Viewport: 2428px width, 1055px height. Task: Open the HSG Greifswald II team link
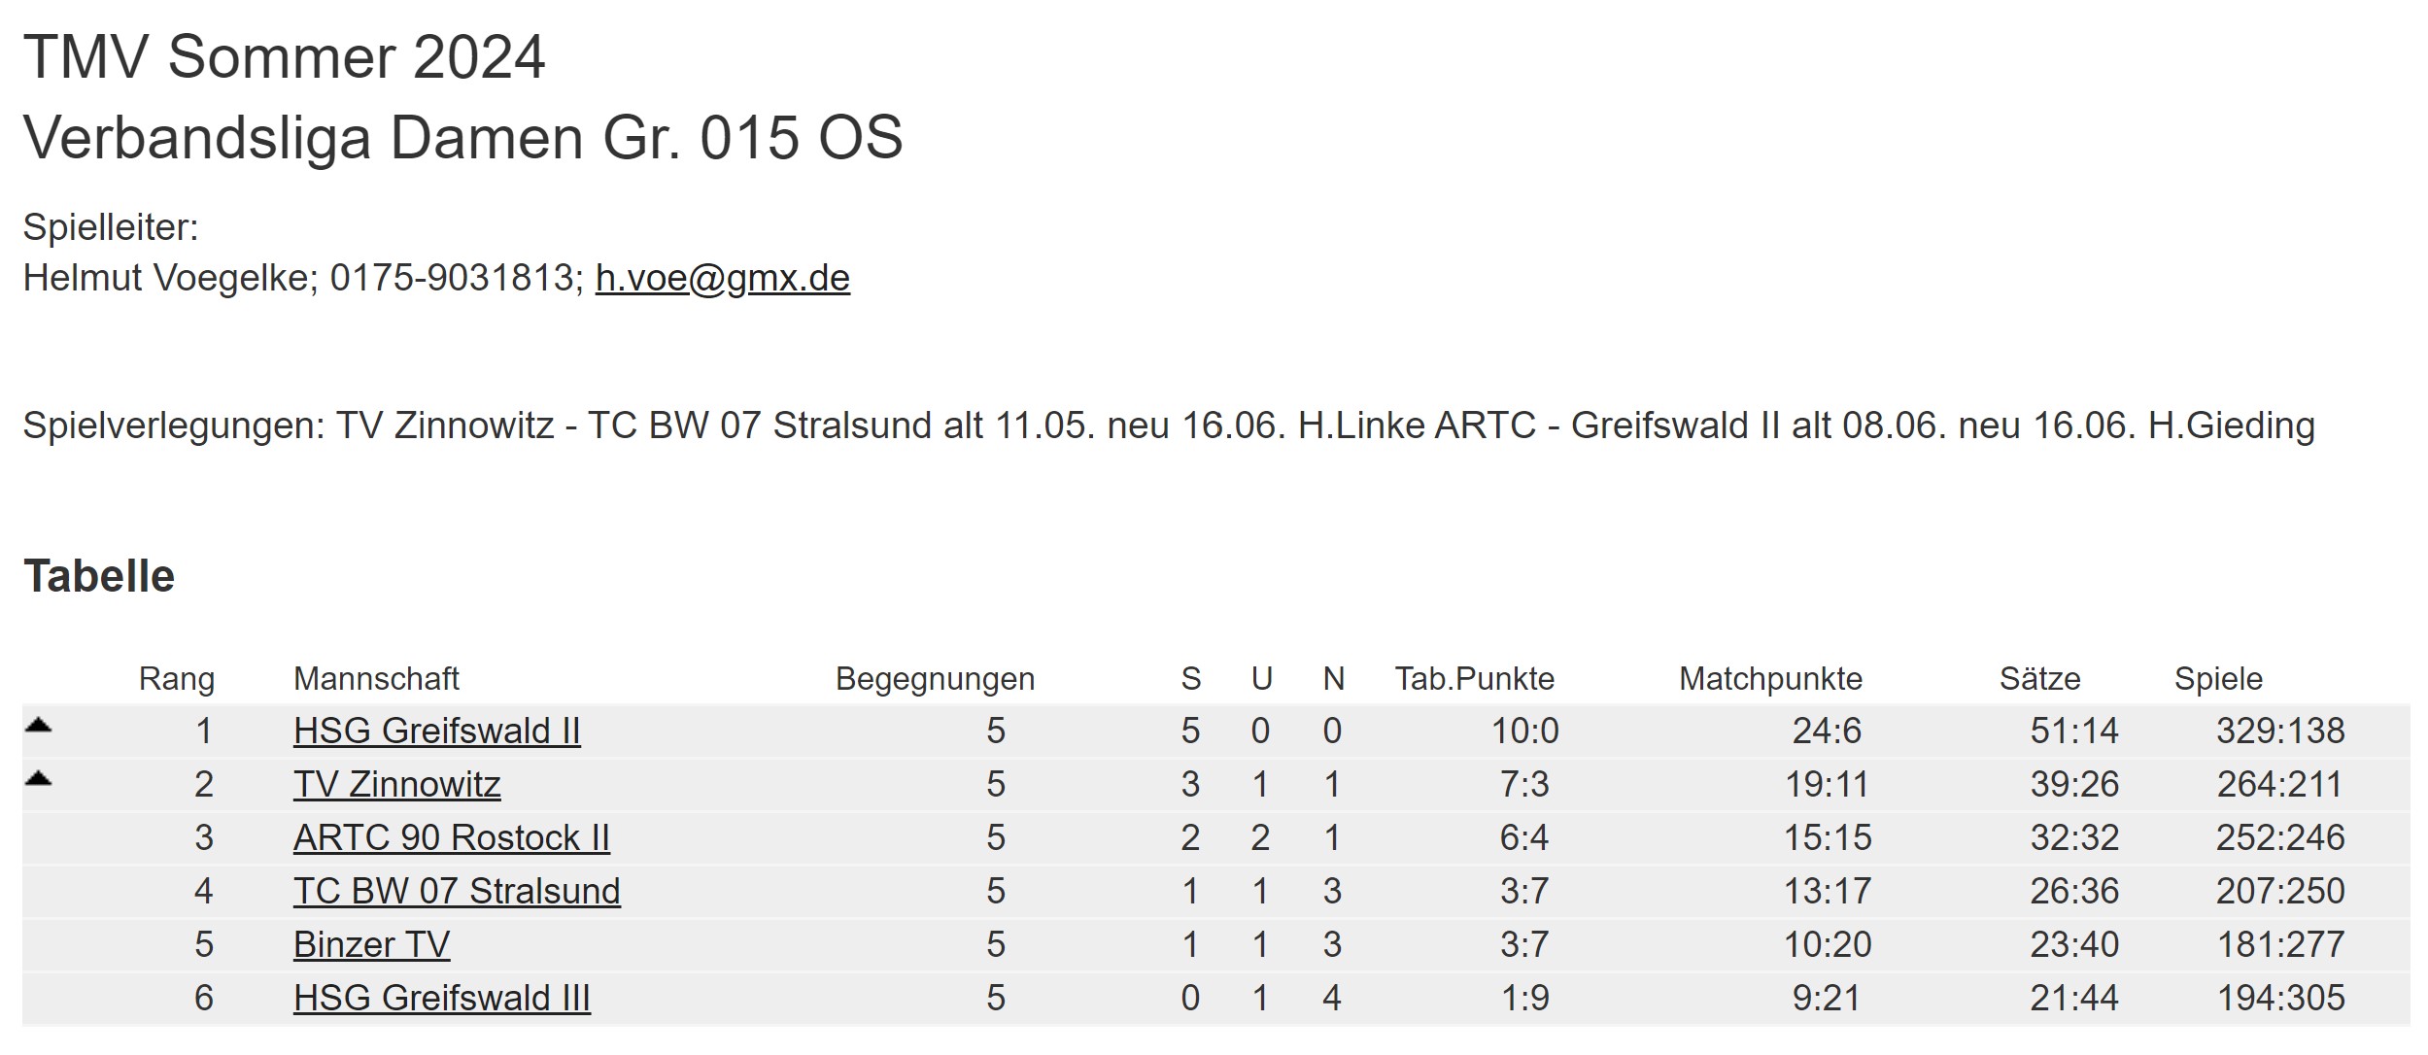[437, 731]
